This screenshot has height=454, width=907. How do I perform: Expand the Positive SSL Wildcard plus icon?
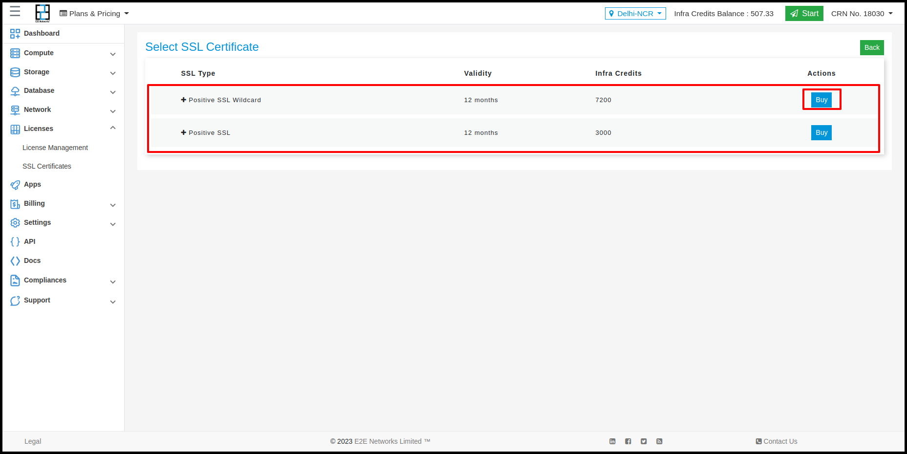(184, 100)
